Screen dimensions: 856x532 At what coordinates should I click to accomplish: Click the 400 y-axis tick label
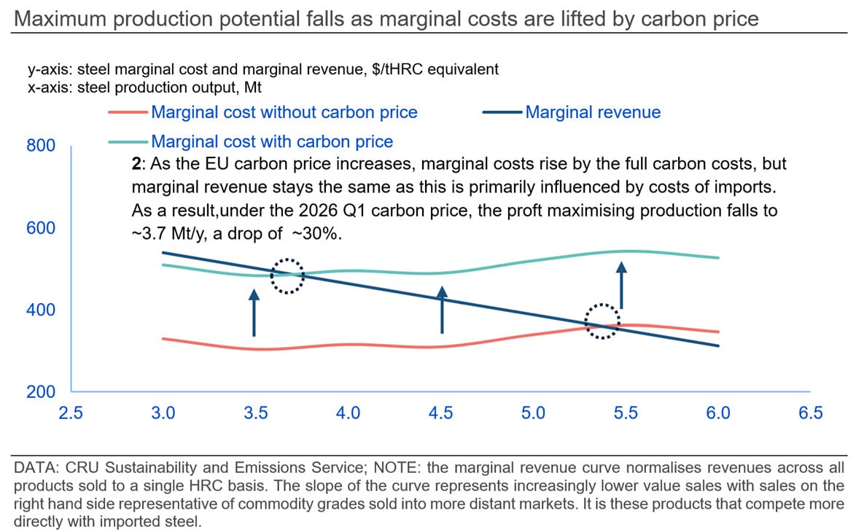click(41, 310)
